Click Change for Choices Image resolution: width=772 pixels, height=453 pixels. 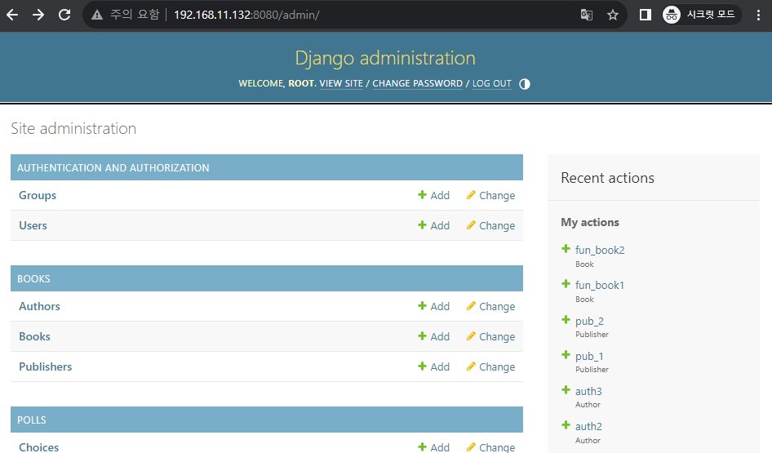click(491, 446)
